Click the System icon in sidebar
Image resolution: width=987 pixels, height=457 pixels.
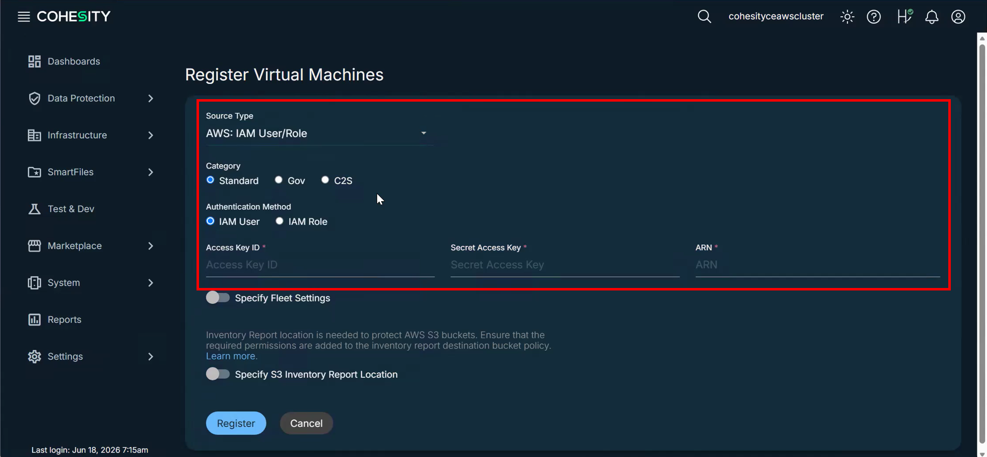point(34,283)
